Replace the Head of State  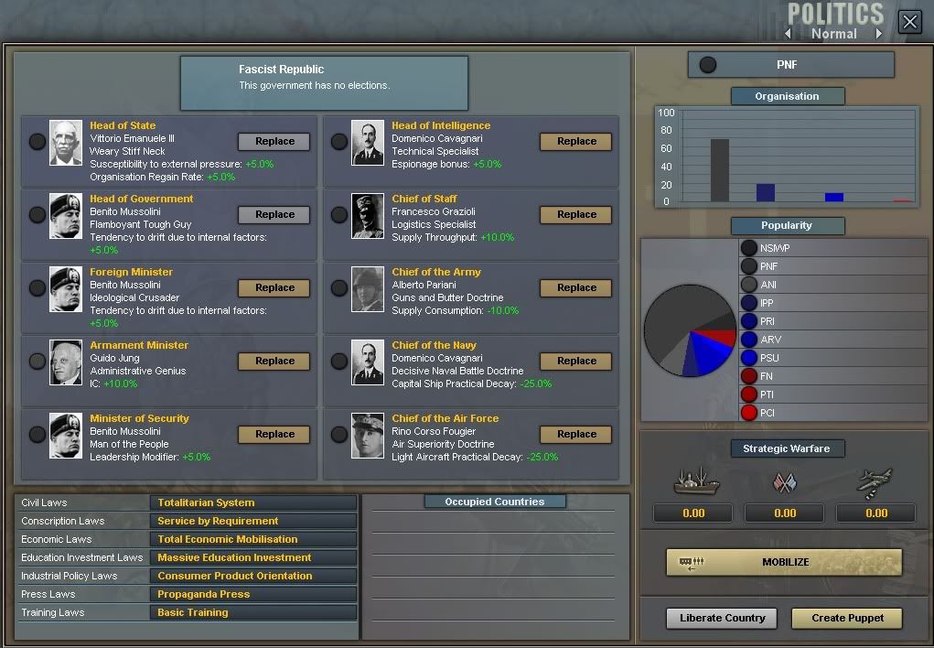point(274,141)
